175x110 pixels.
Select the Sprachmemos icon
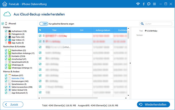(10, 84)
